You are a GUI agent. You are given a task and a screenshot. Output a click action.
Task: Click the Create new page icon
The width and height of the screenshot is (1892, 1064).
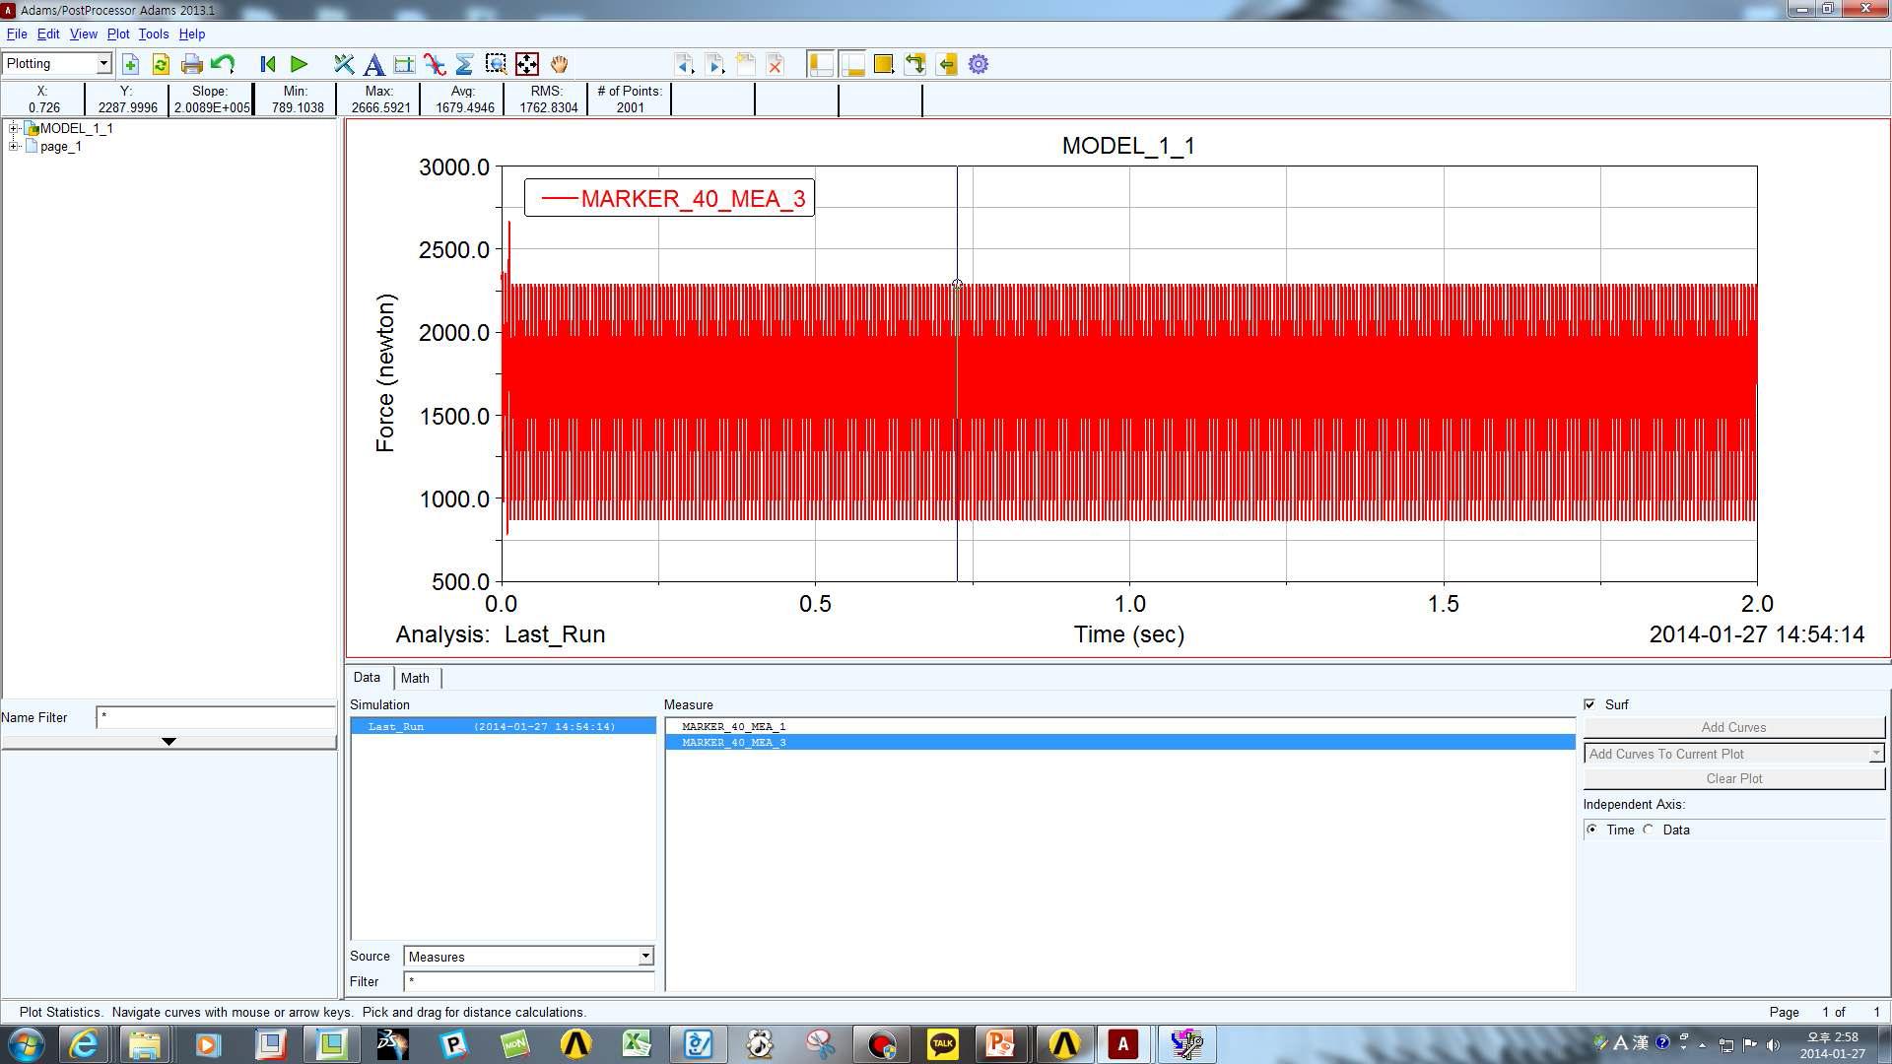pos(746,65)
